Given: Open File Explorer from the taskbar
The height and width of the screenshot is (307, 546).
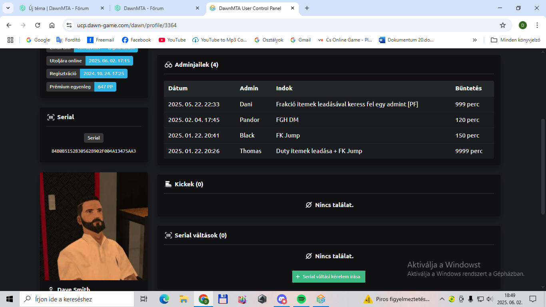Looking at the screenshot, I should point(184,299).
